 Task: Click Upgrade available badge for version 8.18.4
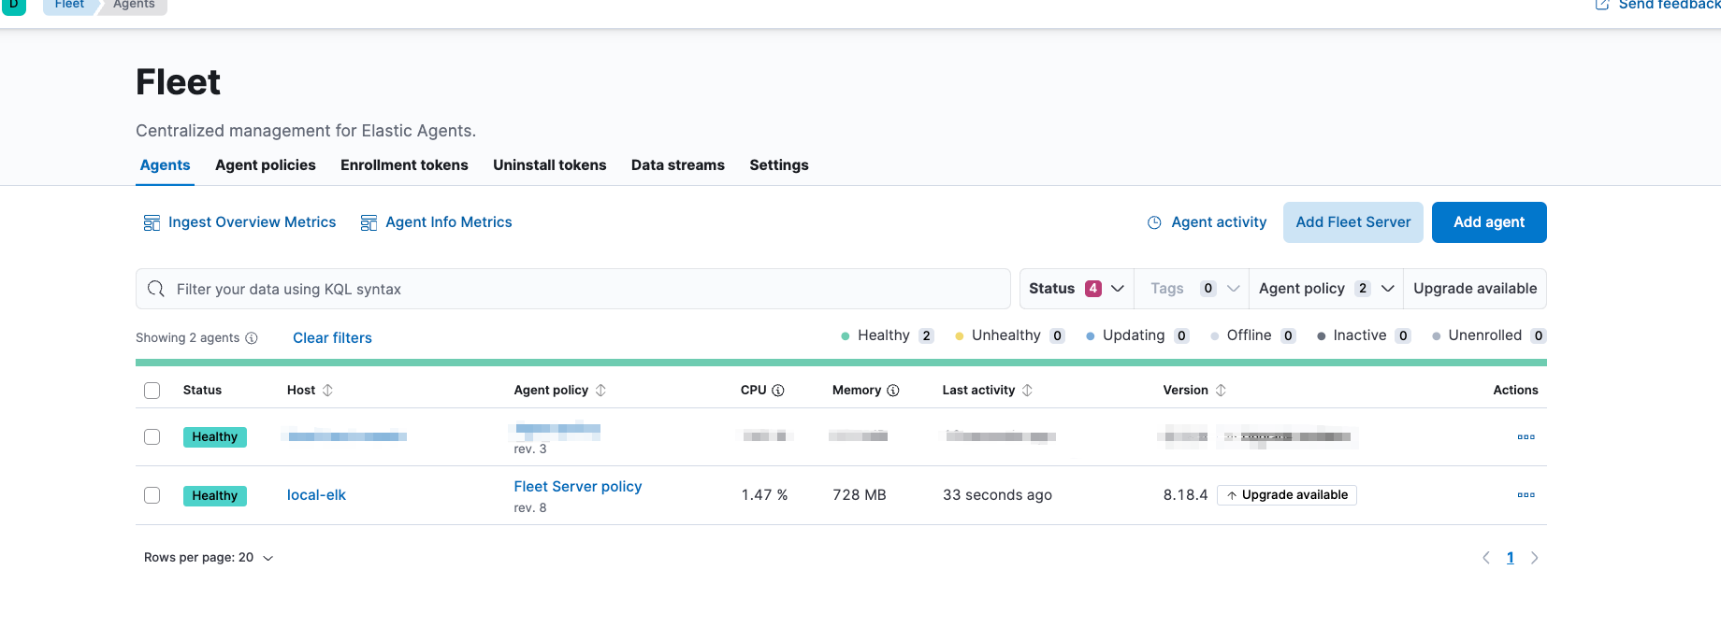[x=1287, y=495]
